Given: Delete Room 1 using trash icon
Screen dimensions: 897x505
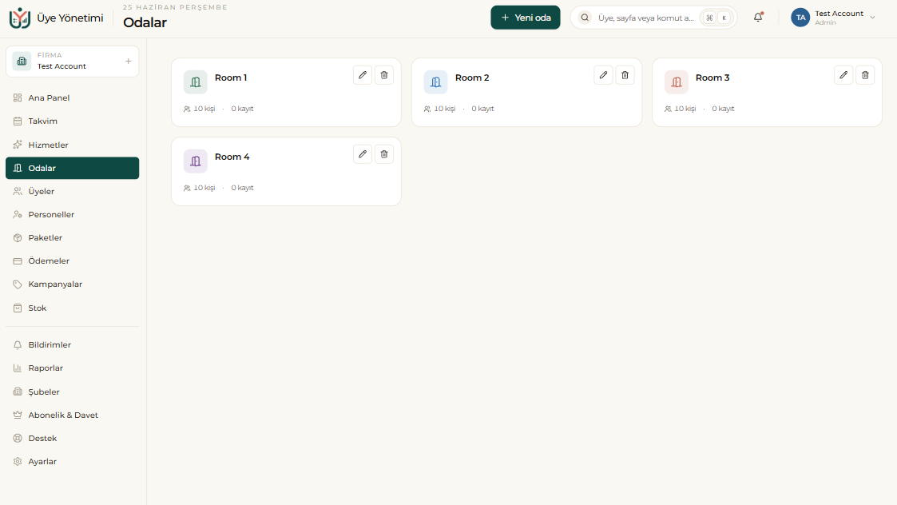Looking at the screenshot, I should coord(384,75).
